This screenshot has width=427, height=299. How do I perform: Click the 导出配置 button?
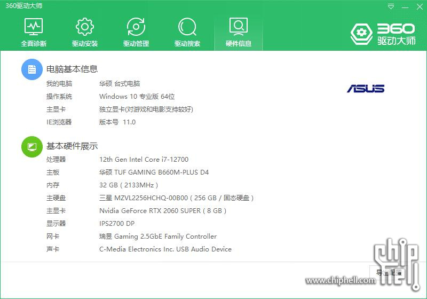[x=389, y=272]
